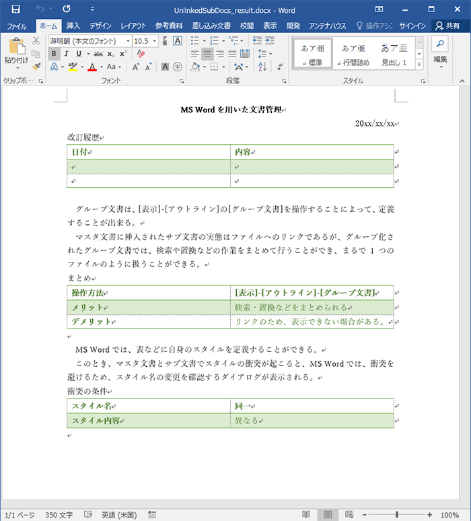The image size is (471, 521).
Task: Click the Sort (A-Z) icon
Action: 262,67
